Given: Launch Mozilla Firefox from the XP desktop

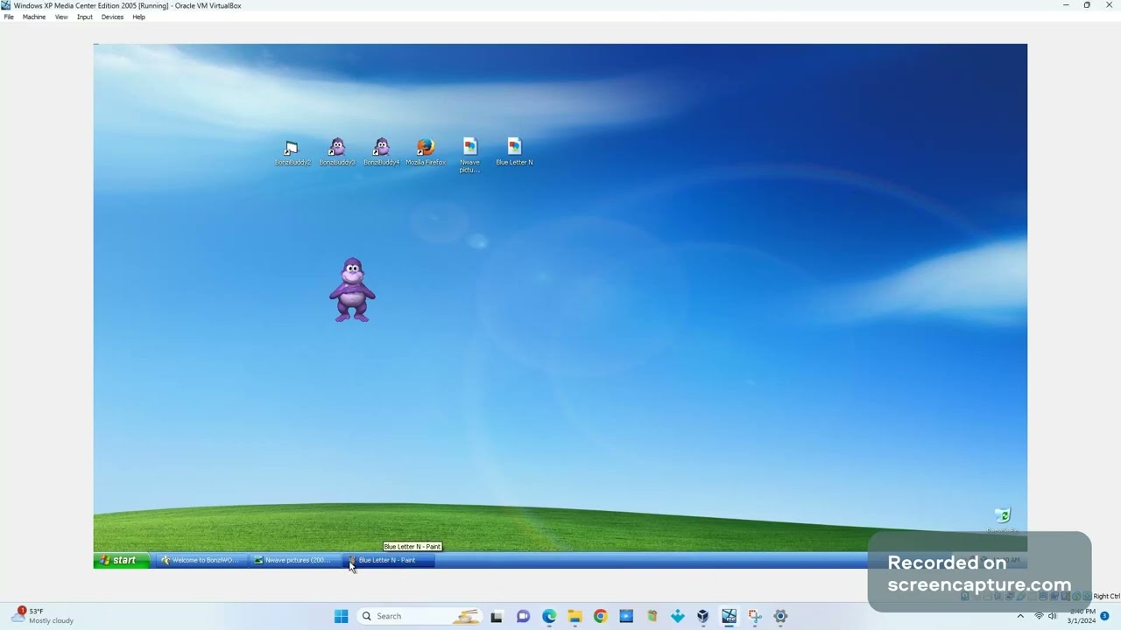Looking at the screenshot, I should coord(426,151).
